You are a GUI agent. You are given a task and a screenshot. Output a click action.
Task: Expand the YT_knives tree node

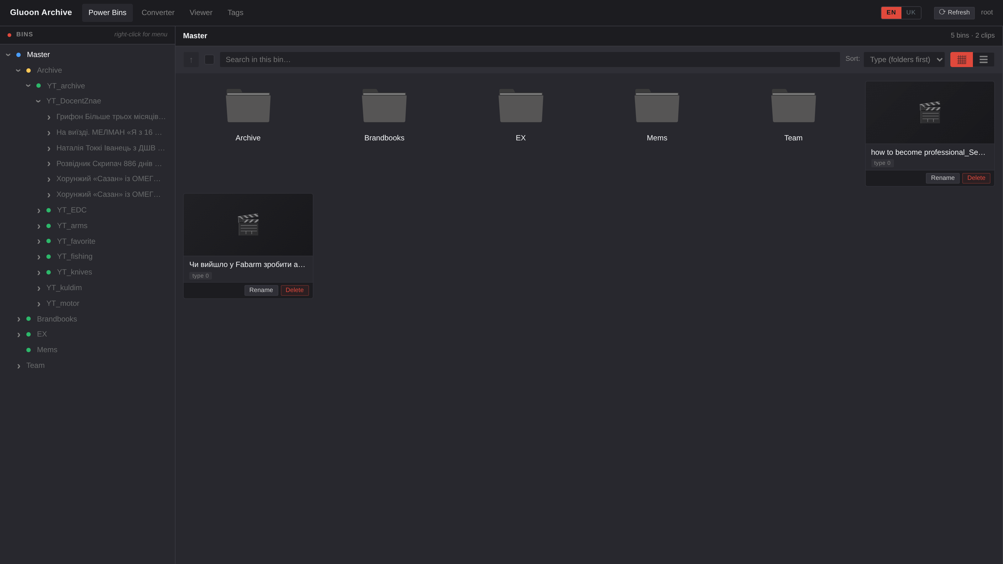pyautogui.click(x=39, y=273)
